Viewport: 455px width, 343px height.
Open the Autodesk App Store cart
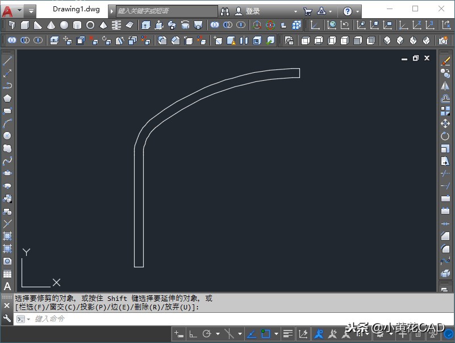coord(307,11)
